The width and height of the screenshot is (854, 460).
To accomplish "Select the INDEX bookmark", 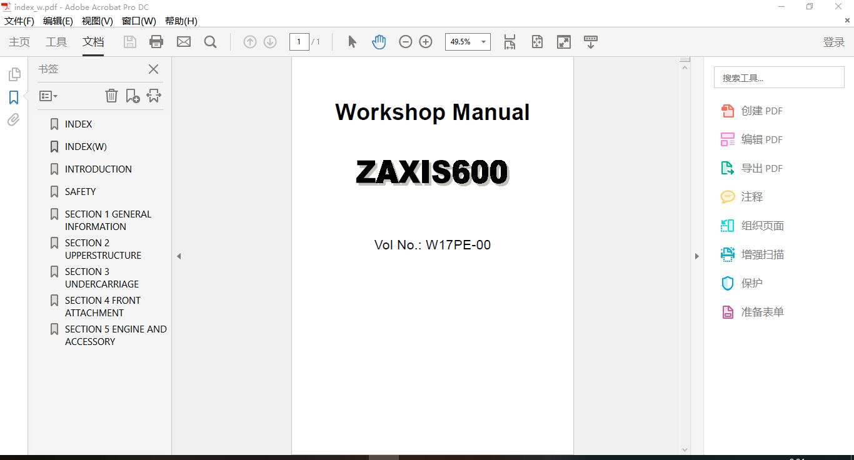I will [x=78, y=124].
